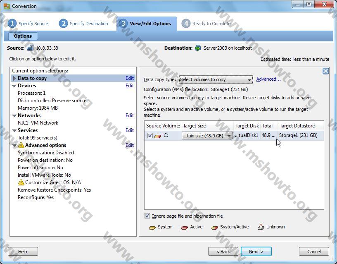
Task: Click Edit link for Devices
Action: tap(130, 86)
